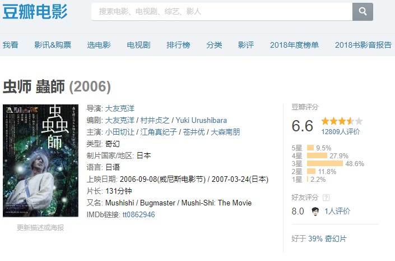Open the 我看 menu item
Image resolution: width=395 pixels, height=261 pixels.
(10, 45)
